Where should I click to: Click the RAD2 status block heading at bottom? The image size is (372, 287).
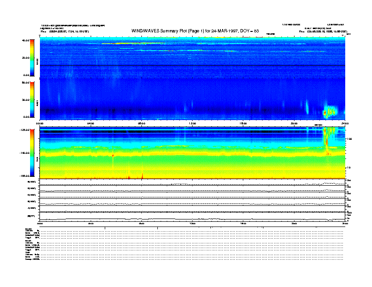28,229
